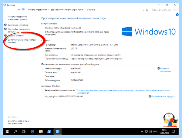This screenshot has width=182, height=138.
Task: Click shield icon beside Диспетчер устройств
Action: coord(5,25)
